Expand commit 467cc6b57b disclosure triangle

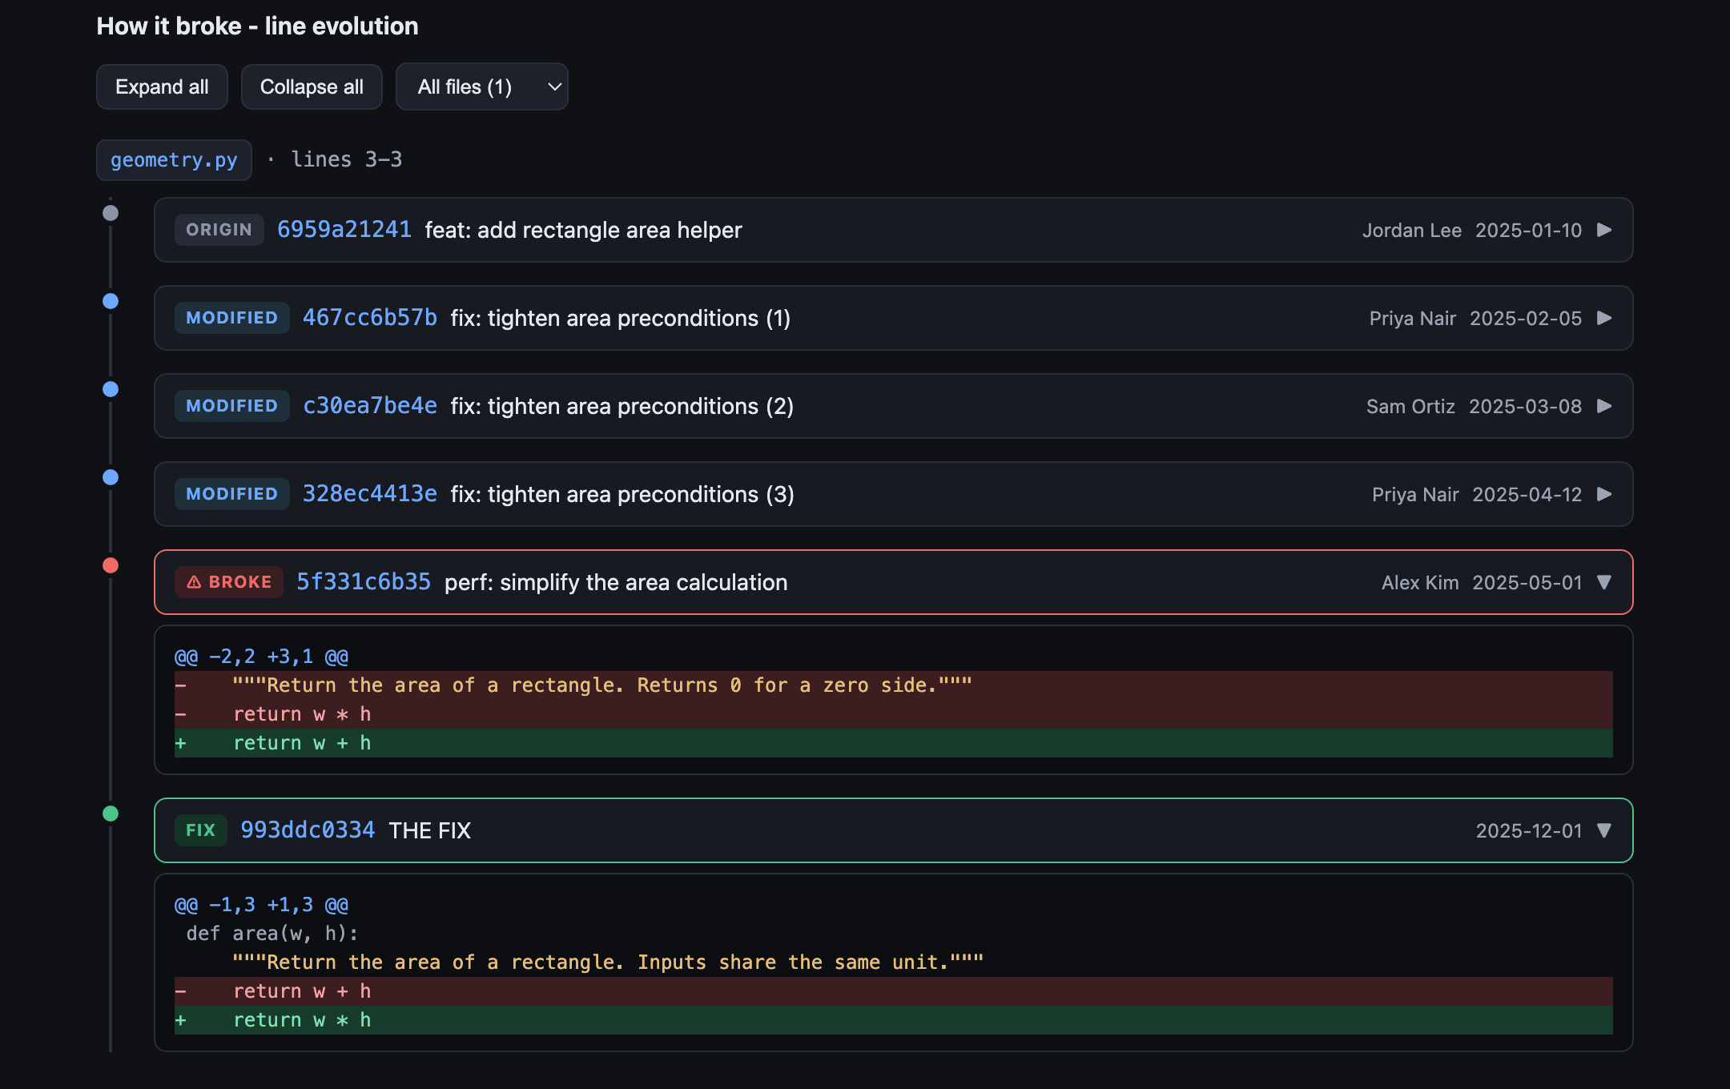pyautogui.click(x=1604, y=318)
